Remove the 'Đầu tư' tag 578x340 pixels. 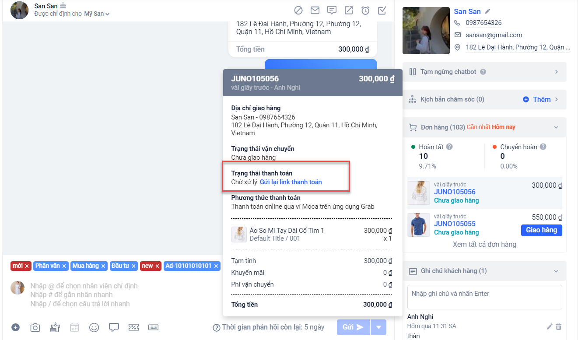[133, 266]
